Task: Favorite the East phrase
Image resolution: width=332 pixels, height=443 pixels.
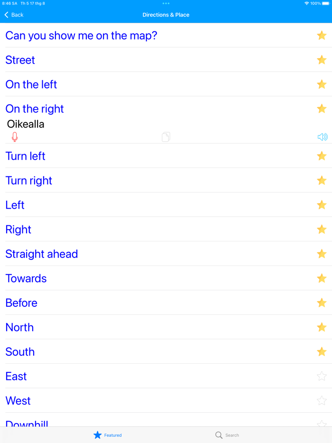Action: tap(322, 376)
